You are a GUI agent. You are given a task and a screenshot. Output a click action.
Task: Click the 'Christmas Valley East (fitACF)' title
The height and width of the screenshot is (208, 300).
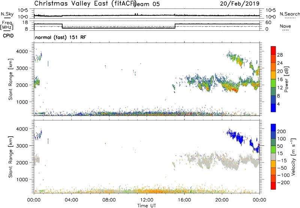pyautogui.click(x=85, y=3)
